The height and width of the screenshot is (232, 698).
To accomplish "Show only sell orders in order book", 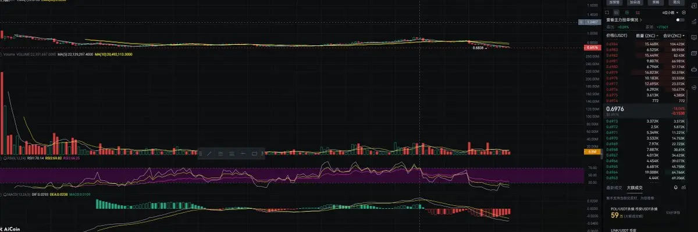I will click(x=638, y=13).
